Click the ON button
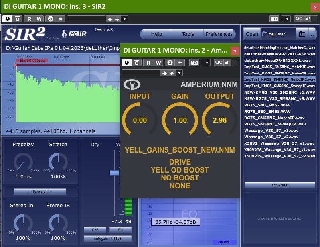 (120, 230)
